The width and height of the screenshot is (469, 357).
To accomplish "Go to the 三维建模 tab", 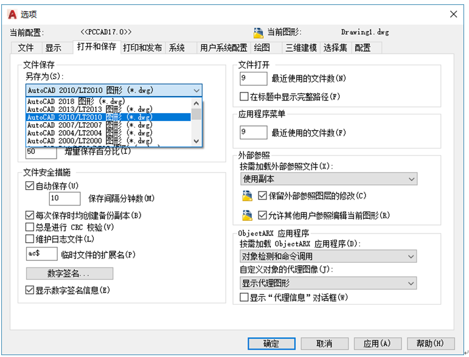I will coord(301,47).
